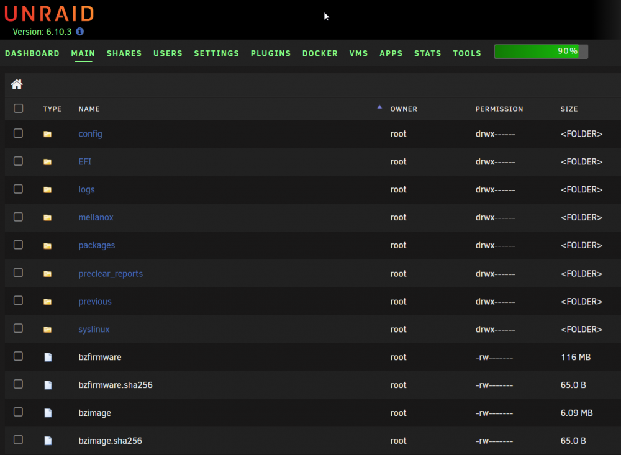Tick the mellanox row checkbox
The width and height of the screenshot is (621, 455).
tap(18, 217)
